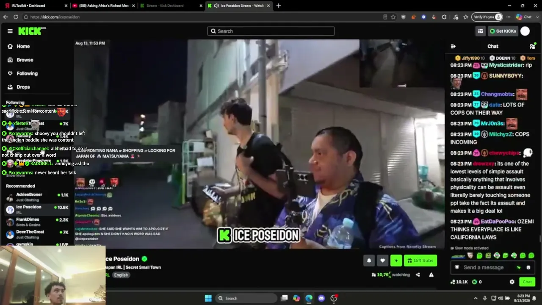Show hidden system tray icons
This screenshot has height=305, width=542.
pos(476,298)
